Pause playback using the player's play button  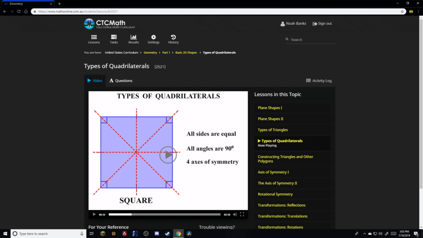[x=94, y=214]
